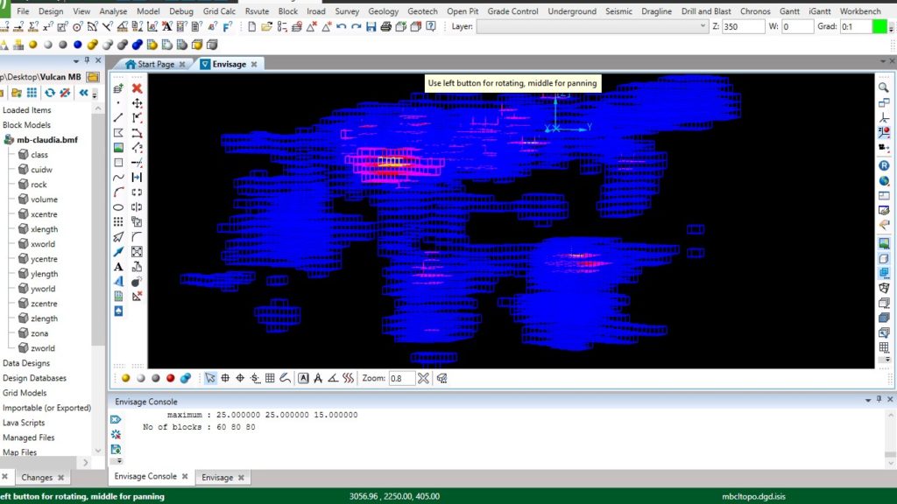897x504 pixels.
Task: Click the refresh icon in explorer toolbar
Action: (50, 93)
